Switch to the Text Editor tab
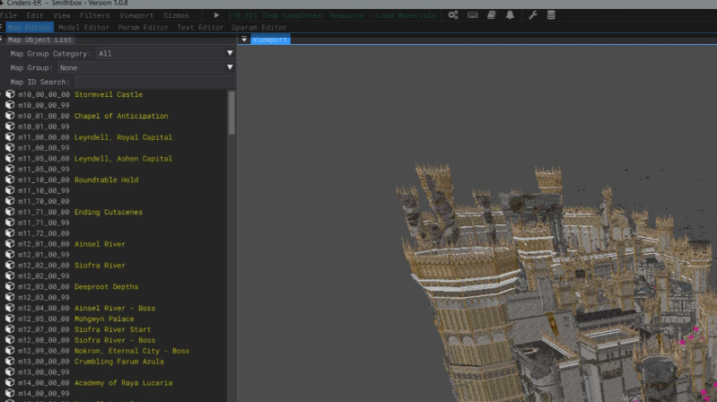This screenshot has height=402, width=717. click(x=199, y=28)
